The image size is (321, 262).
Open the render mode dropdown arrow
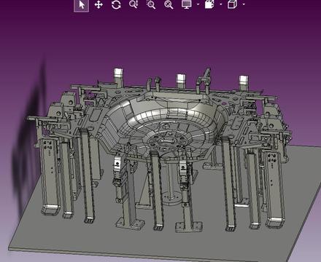221,4
